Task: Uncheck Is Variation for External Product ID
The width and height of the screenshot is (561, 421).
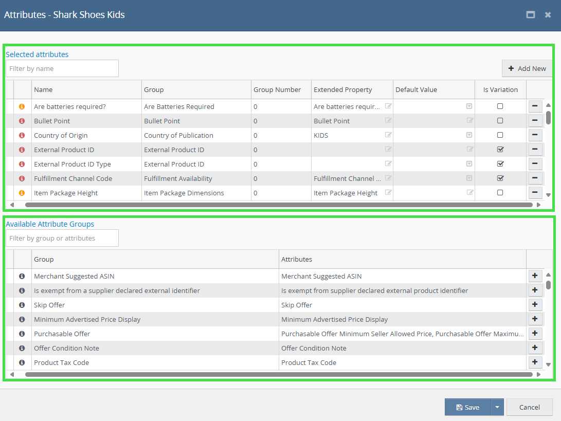Action: 500,150
